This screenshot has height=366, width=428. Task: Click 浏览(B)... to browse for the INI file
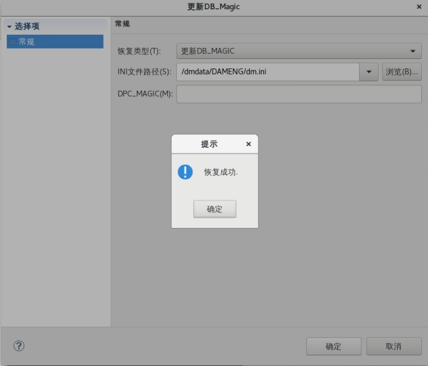point(401,71)
